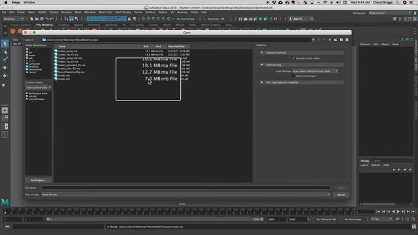
Task: Click the Options menu in Layer Editor
Action: (376, 165)
